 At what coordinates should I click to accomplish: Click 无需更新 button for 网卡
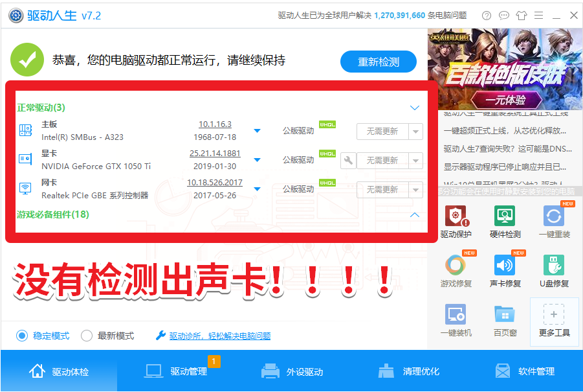tap(382, 189)
